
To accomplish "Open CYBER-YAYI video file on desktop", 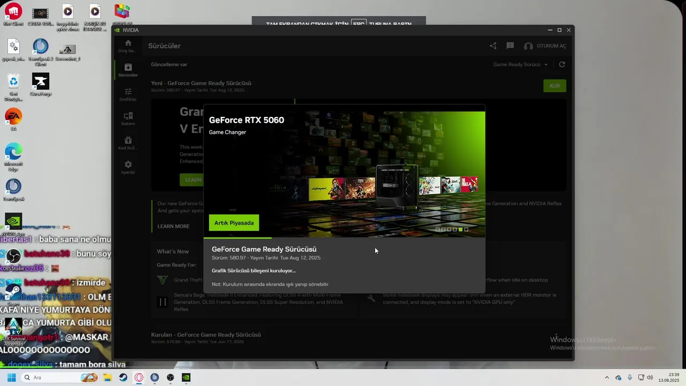I will click(x=40, y=16).
